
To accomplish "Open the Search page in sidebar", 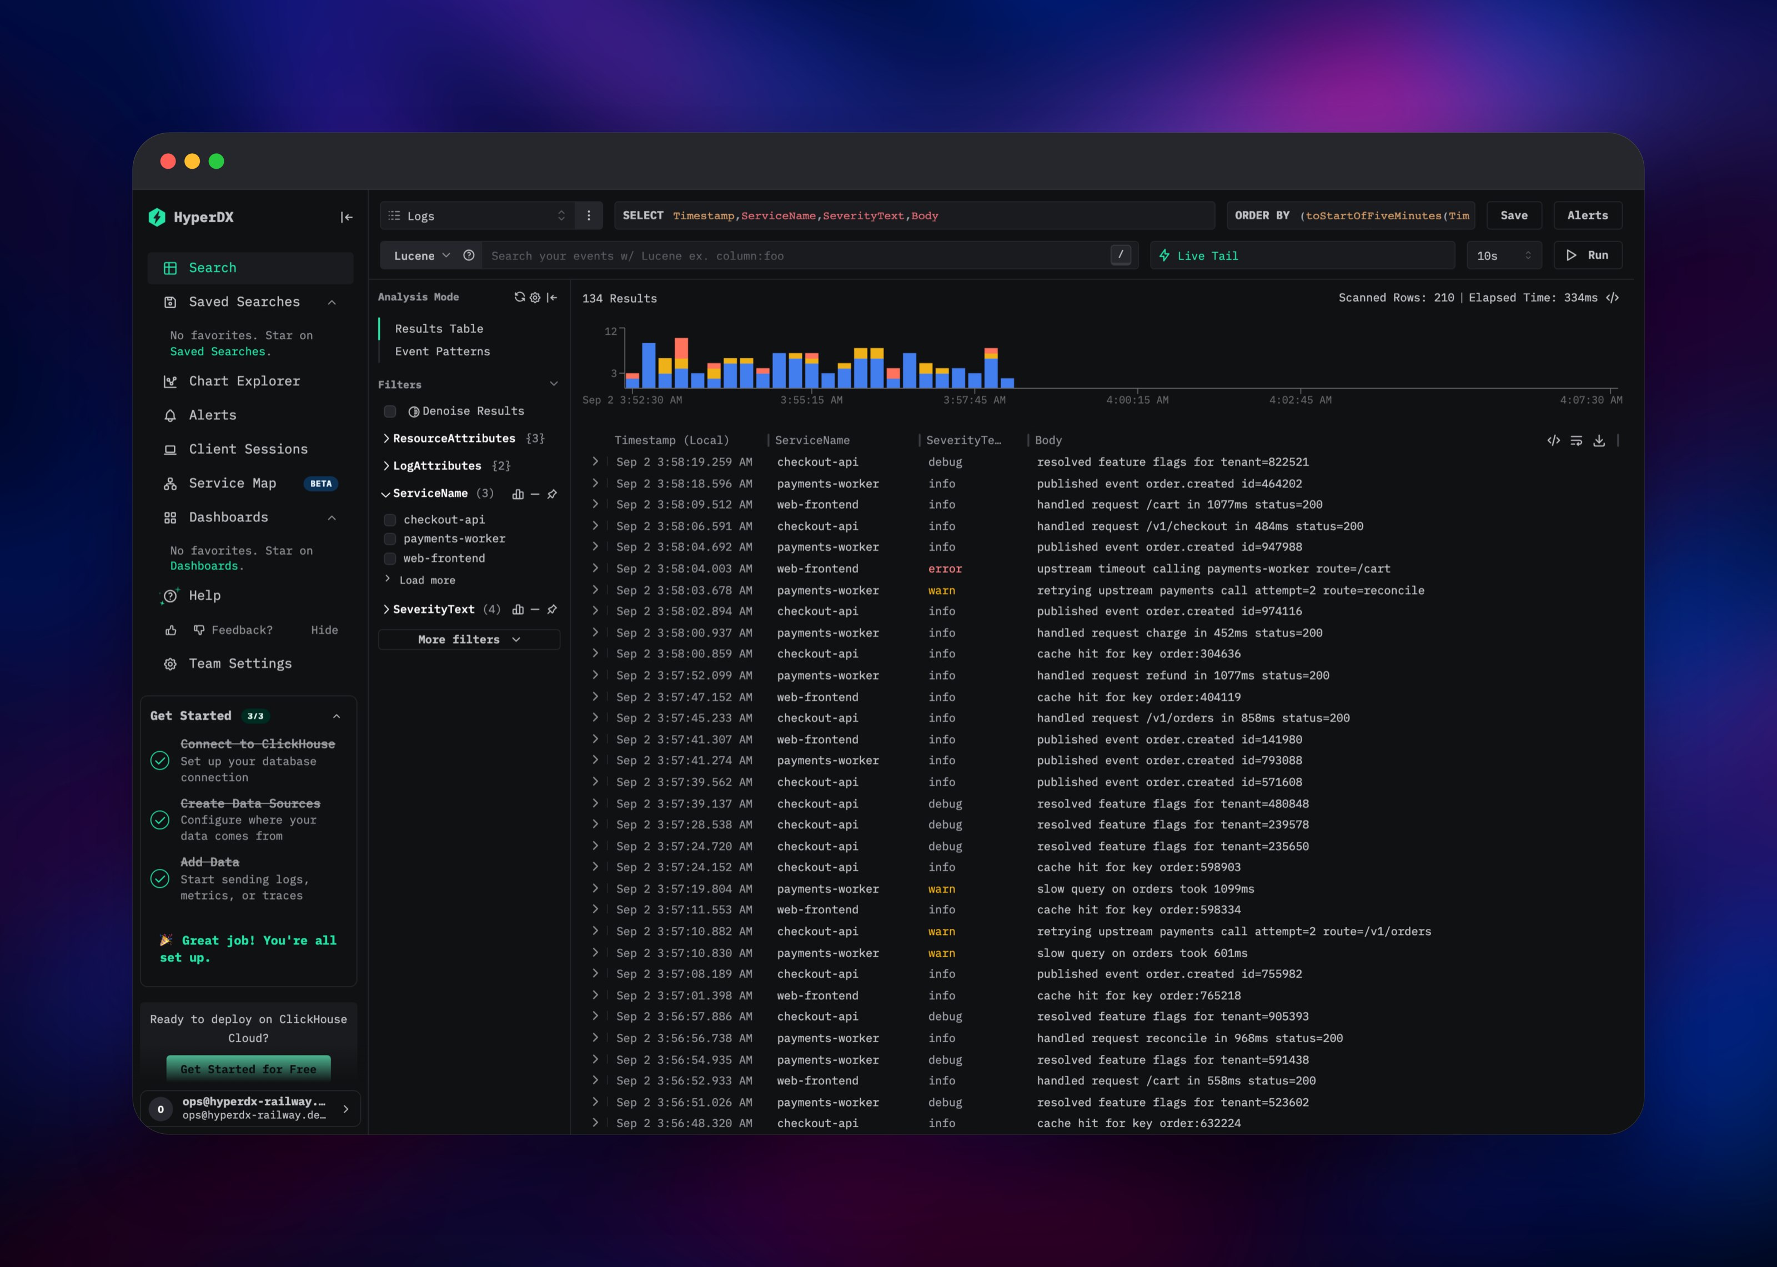I will (250, 268).
